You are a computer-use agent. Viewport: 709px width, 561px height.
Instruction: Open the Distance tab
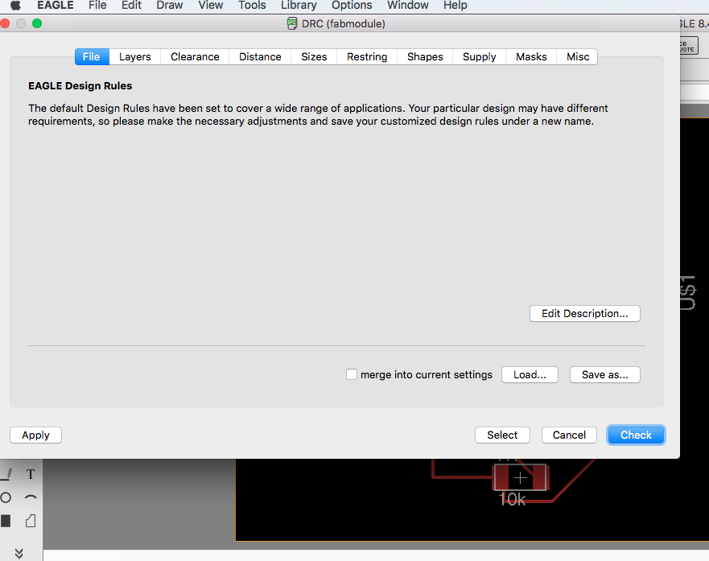point(260,57)
